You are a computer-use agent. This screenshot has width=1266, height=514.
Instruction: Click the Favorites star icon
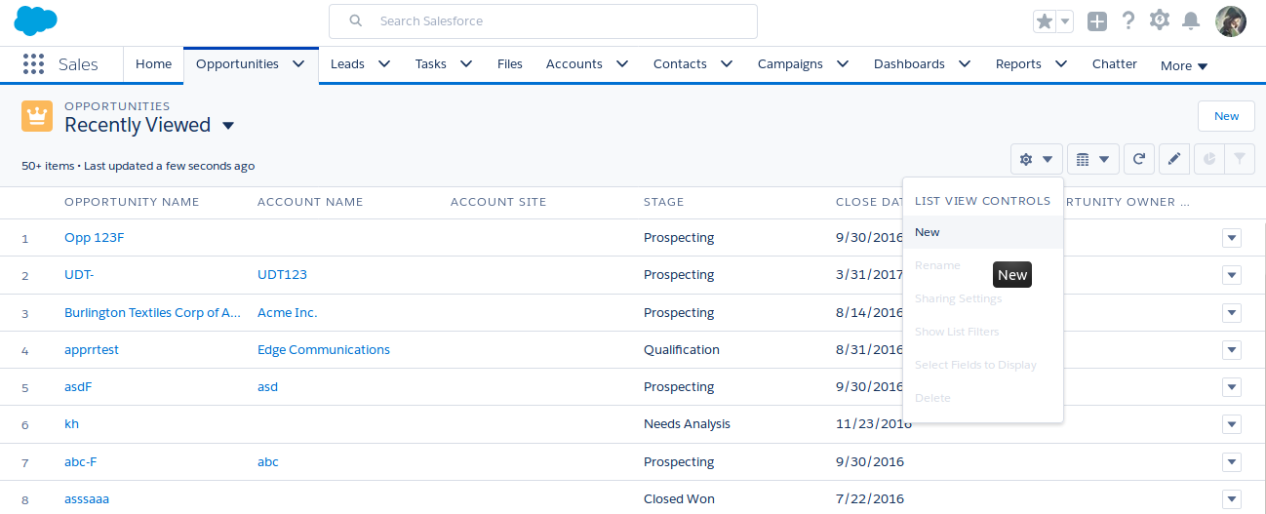(x=1045, y=21)
